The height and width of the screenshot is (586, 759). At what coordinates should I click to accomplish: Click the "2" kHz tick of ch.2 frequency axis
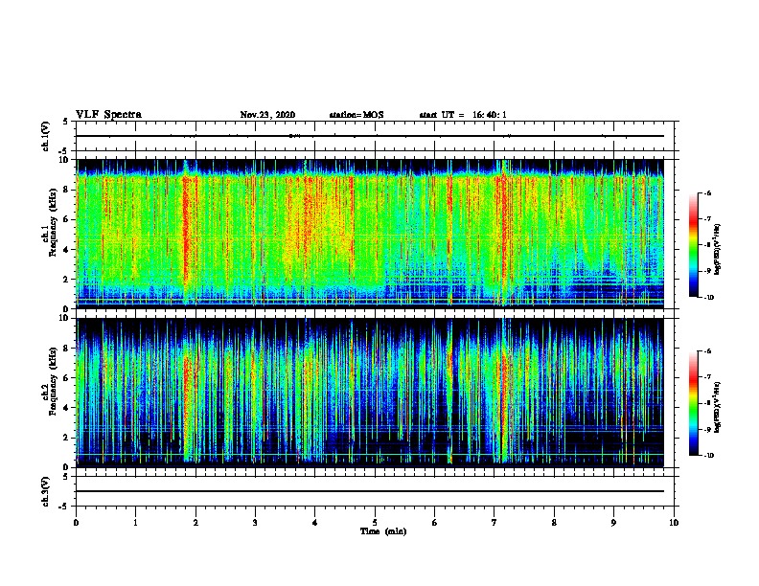pyautogui.click(x=67, y=438)
